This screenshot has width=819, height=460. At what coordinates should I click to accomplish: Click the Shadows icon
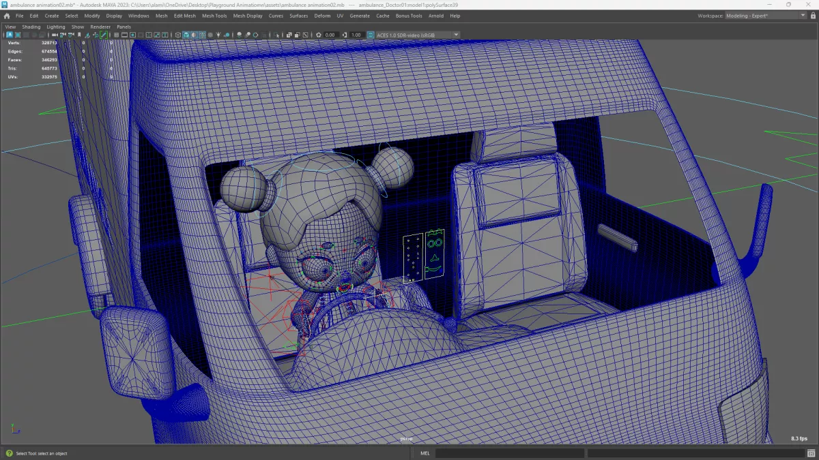click(227, 35)
